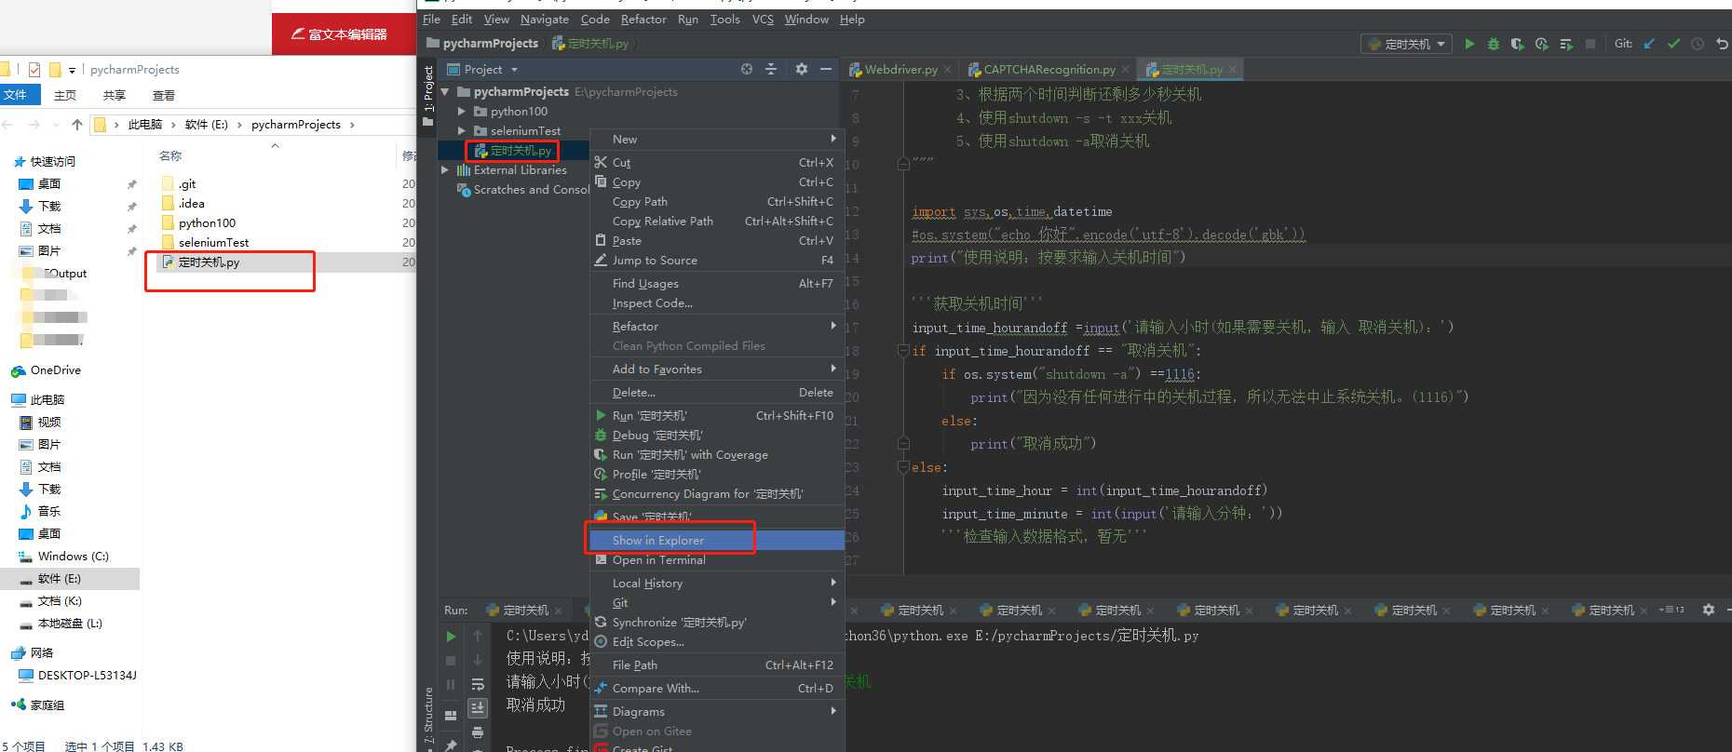Image resolution: width=1732 pixels, height=752 pixels.
Task: Open the 定时关机 run configuration dropdown
Action: (x=1407, y=44)
